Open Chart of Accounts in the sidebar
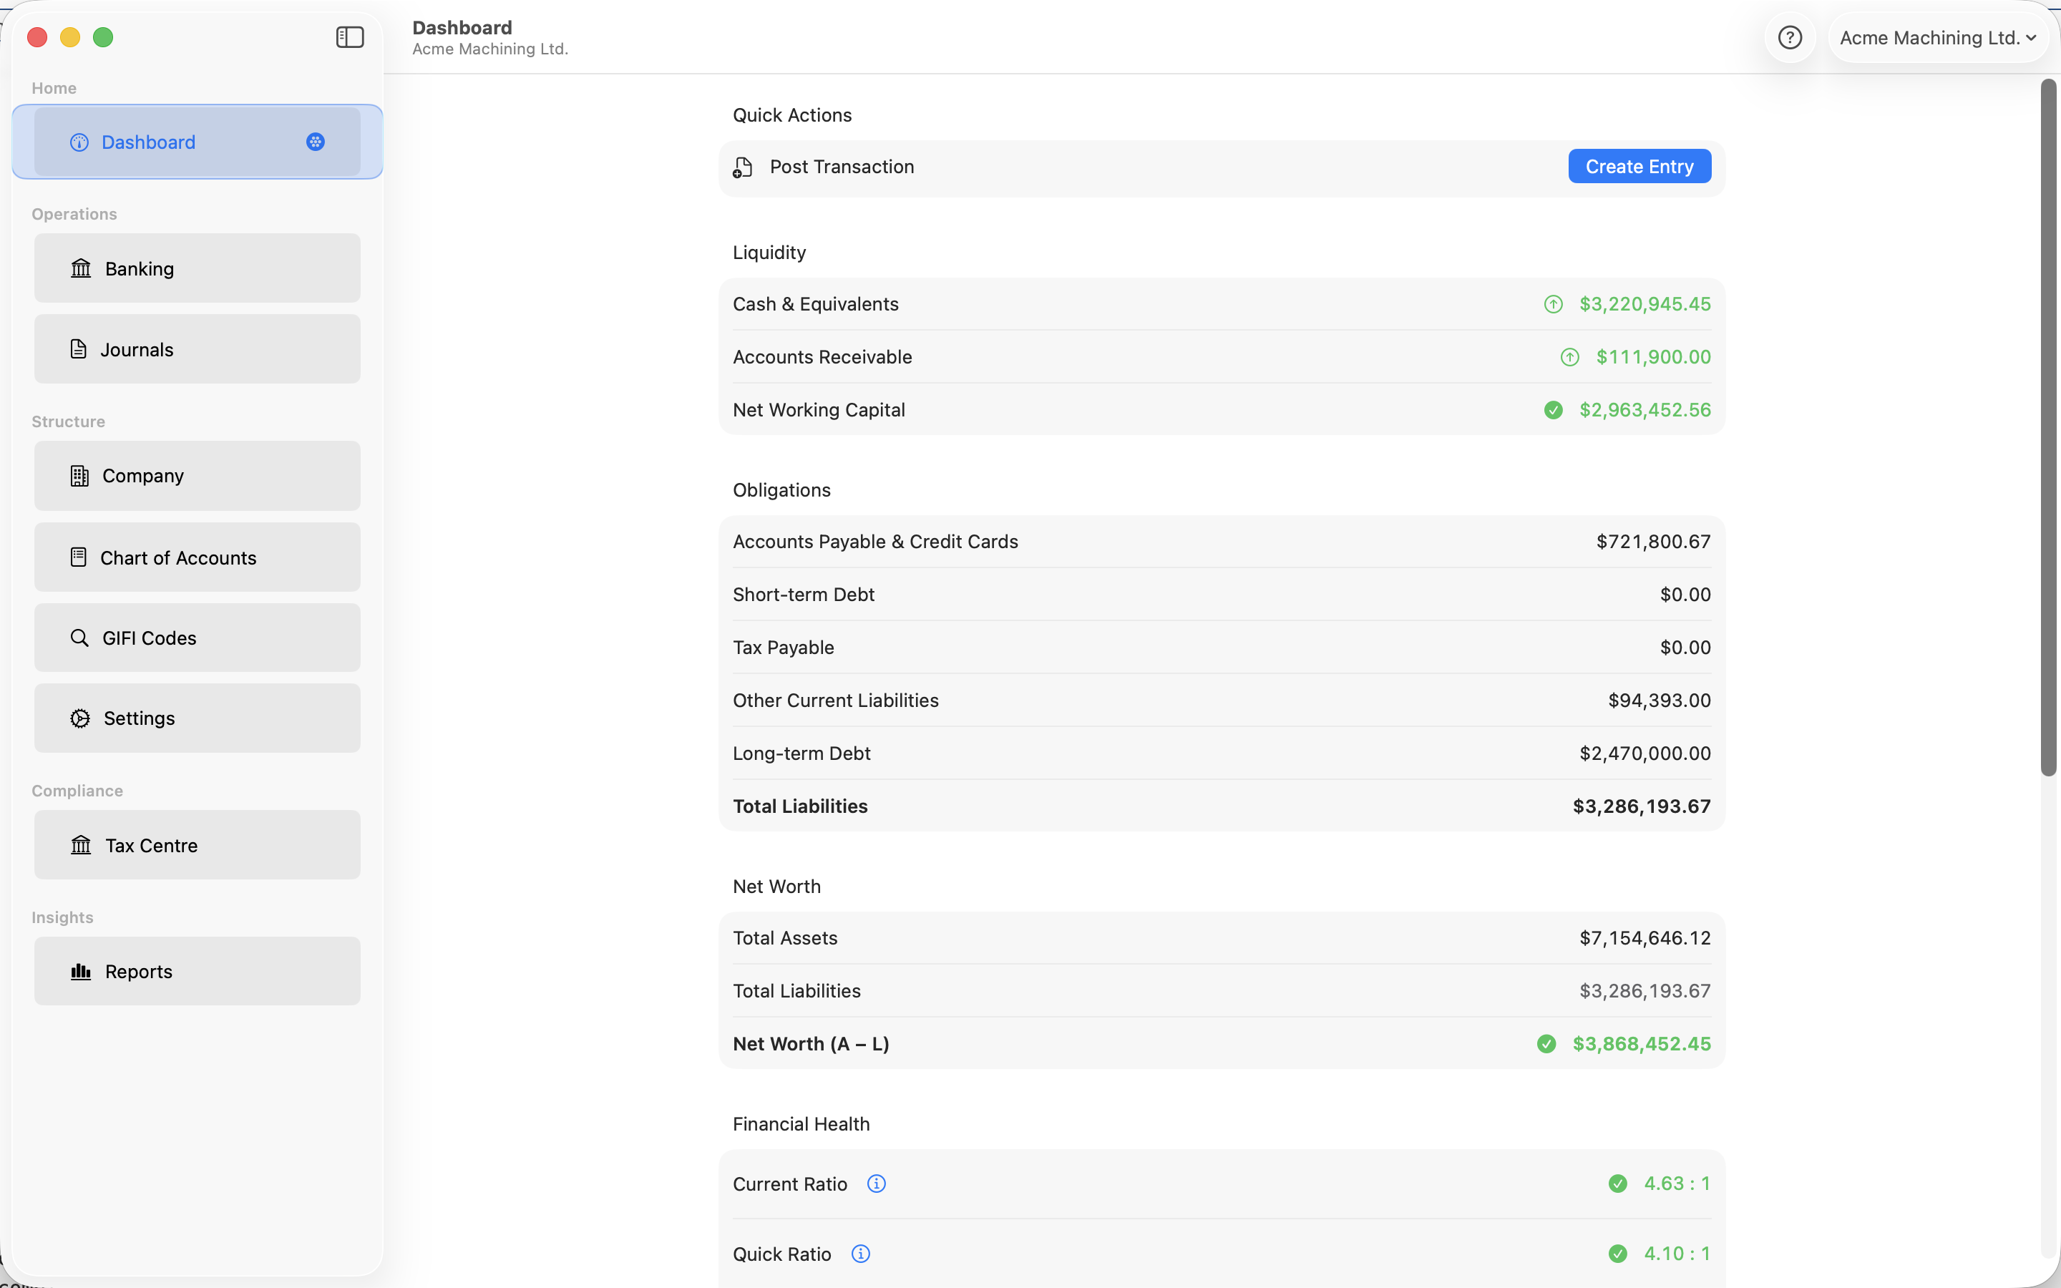This screenshot has height=1288, width=2061. tap(198, 557)
